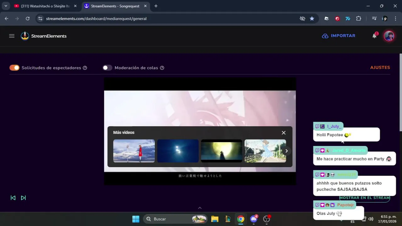This screenshot has width=402, height=226.
Task: Close the Más videos overlay
Action: tap(284, 133)
